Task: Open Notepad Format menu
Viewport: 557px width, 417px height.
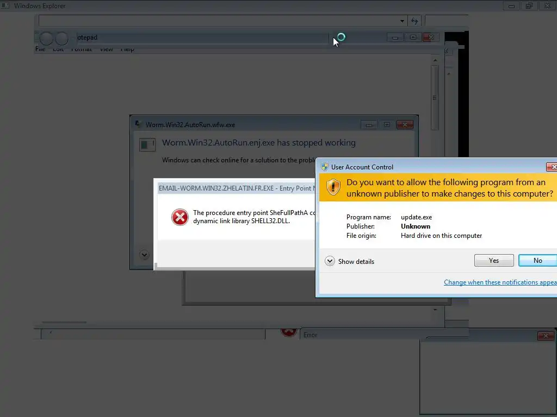Action: [82, 49]
